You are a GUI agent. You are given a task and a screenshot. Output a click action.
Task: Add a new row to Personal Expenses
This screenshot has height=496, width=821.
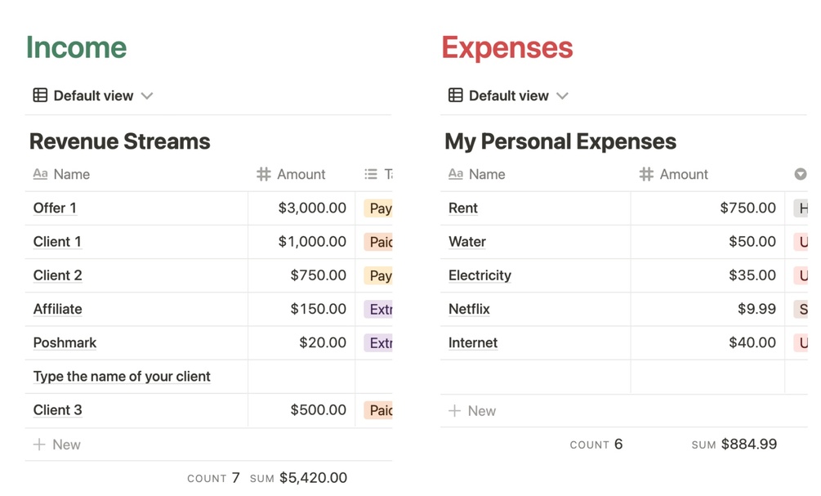coord(472,411)
